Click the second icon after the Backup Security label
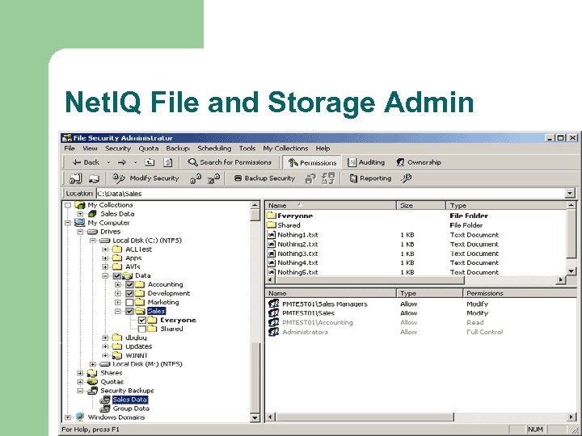This screenshot has width=582, height=436. point(328,178)
